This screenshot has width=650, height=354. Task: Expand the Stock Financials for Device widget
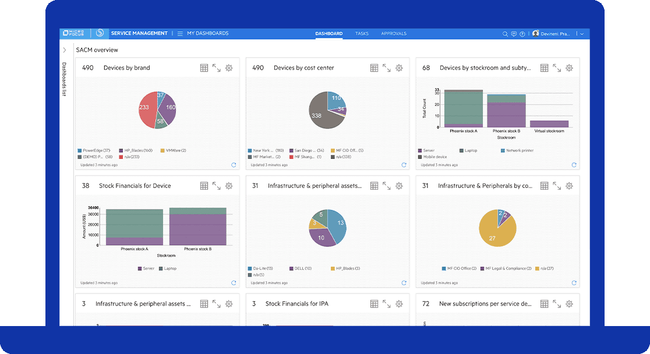point(217,186)
